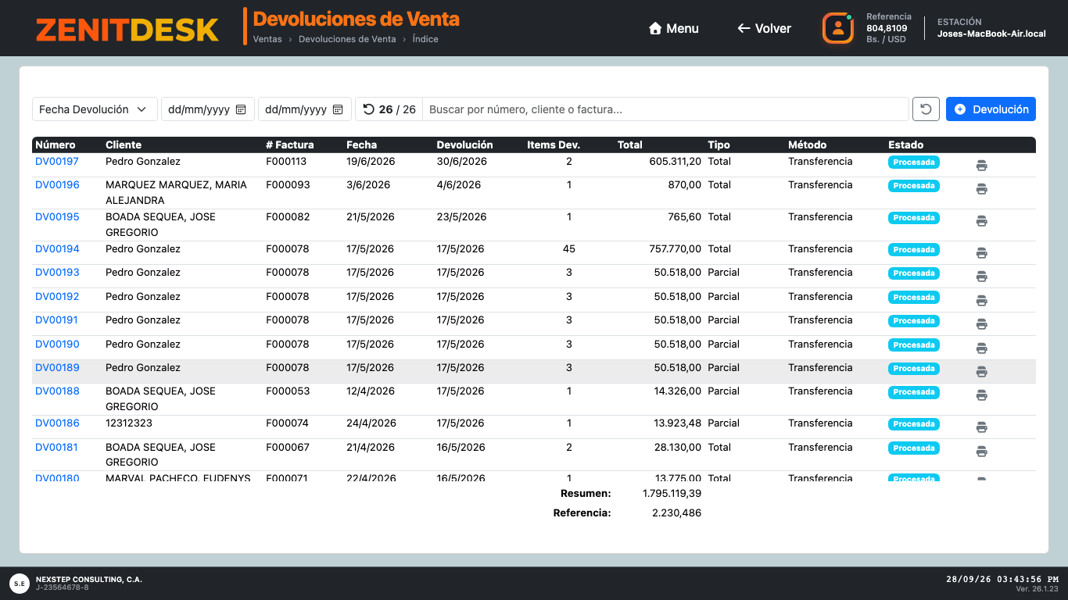1068x600 pixels.
Task: Open the user profile avatar icon
Action: pos(838,28)
